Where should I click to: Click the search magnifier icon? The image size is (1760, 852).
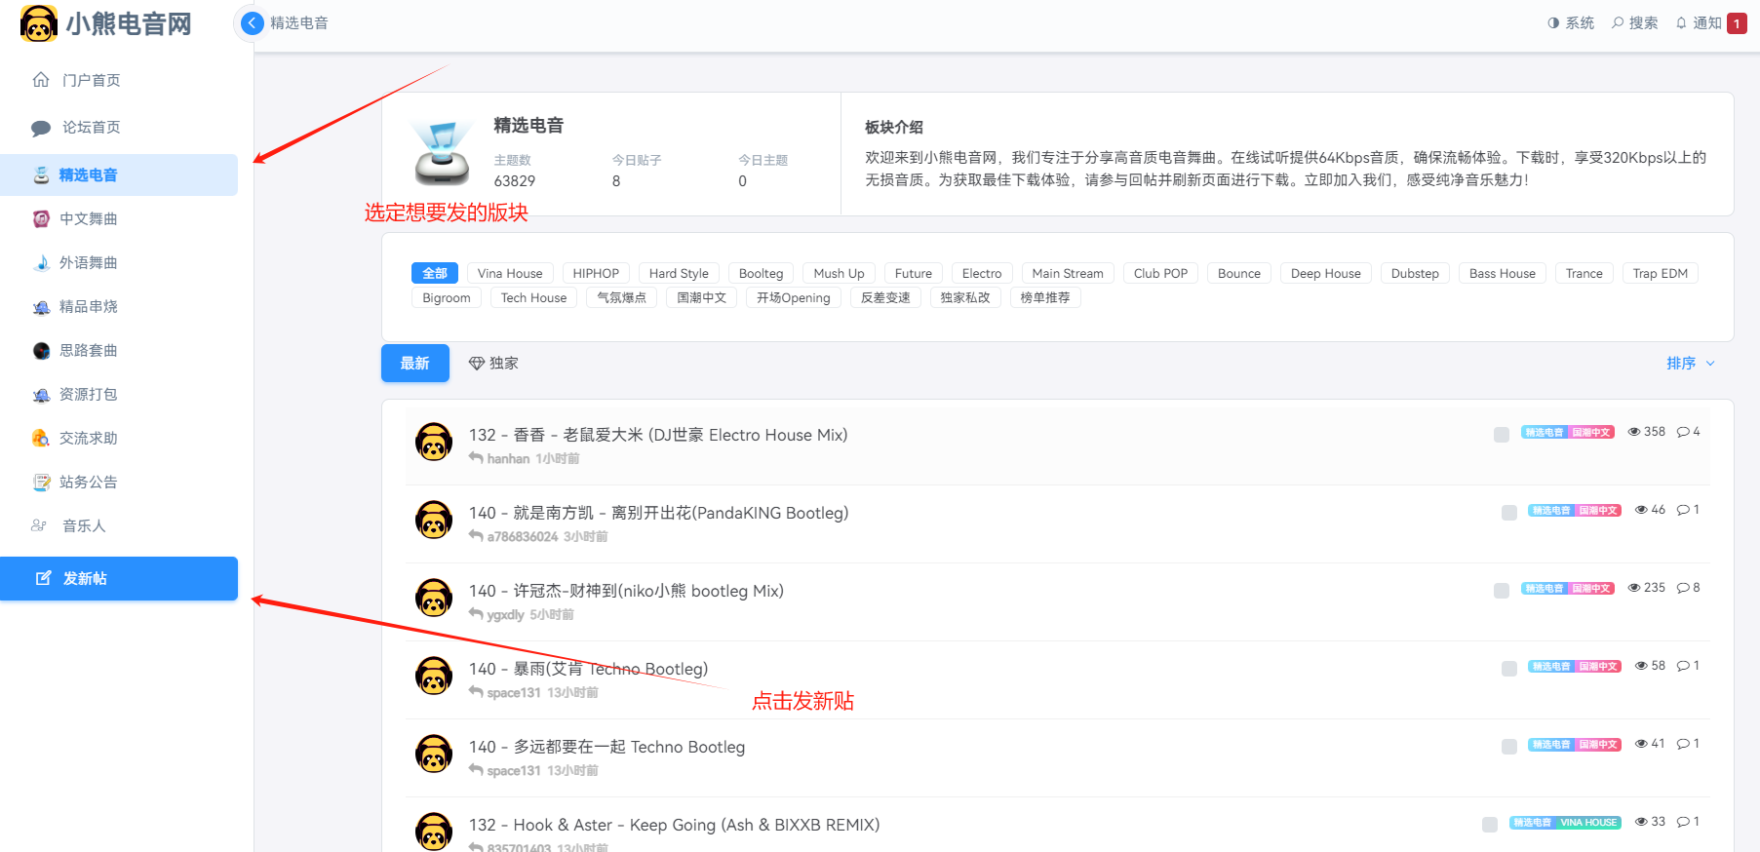[x=1618, y=23]
